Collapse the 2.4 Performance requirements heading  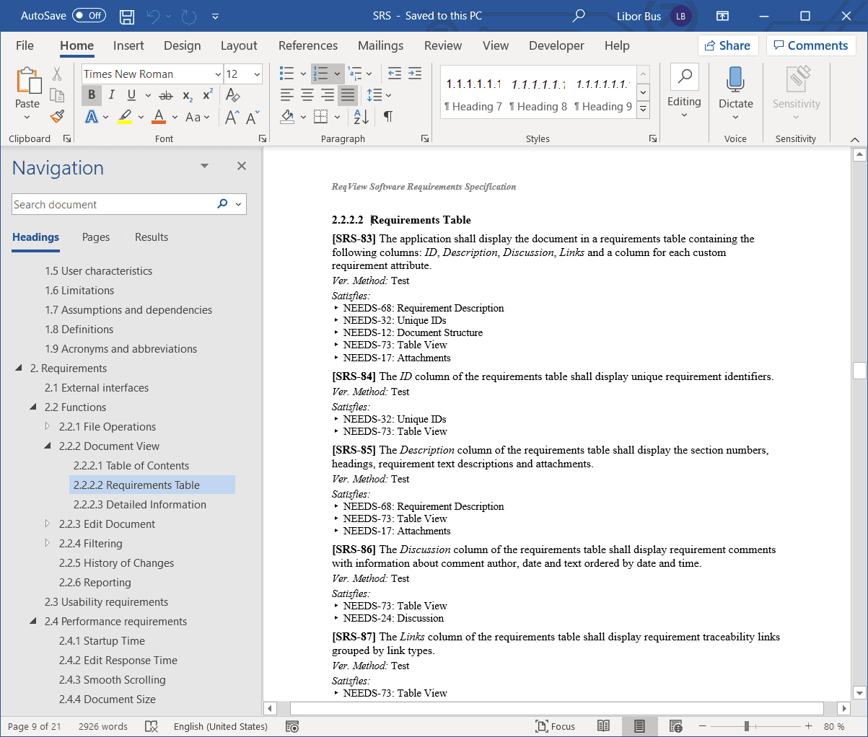pos(33,621)
